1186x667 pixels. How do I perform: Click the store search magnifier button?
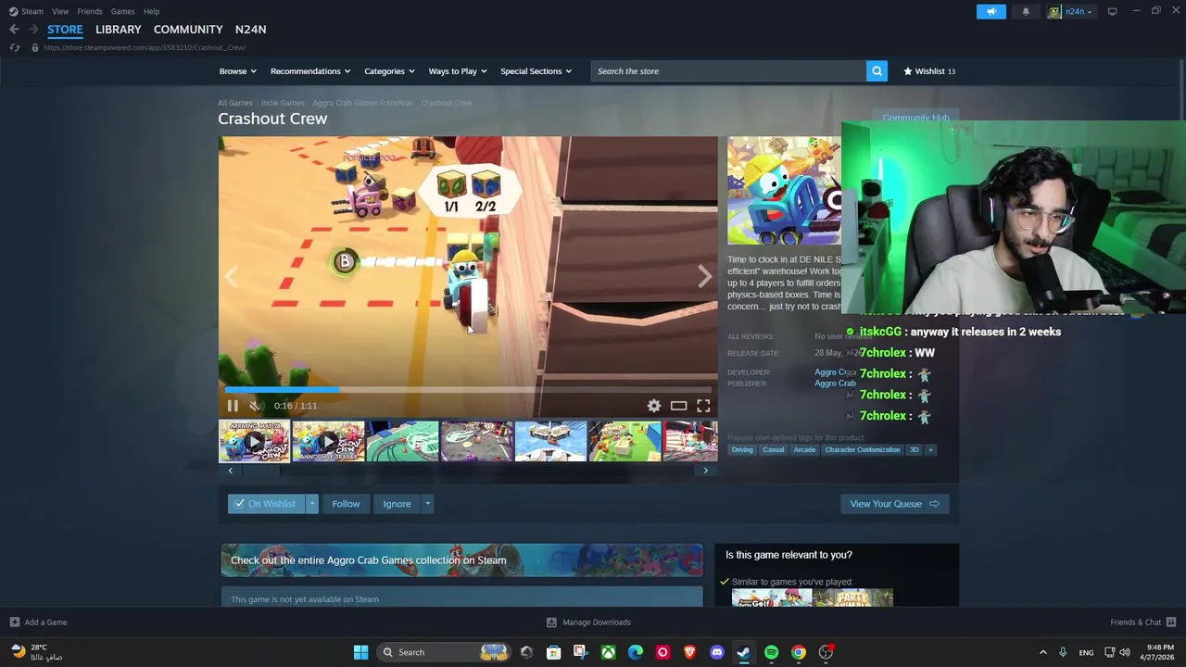point(877,71)
